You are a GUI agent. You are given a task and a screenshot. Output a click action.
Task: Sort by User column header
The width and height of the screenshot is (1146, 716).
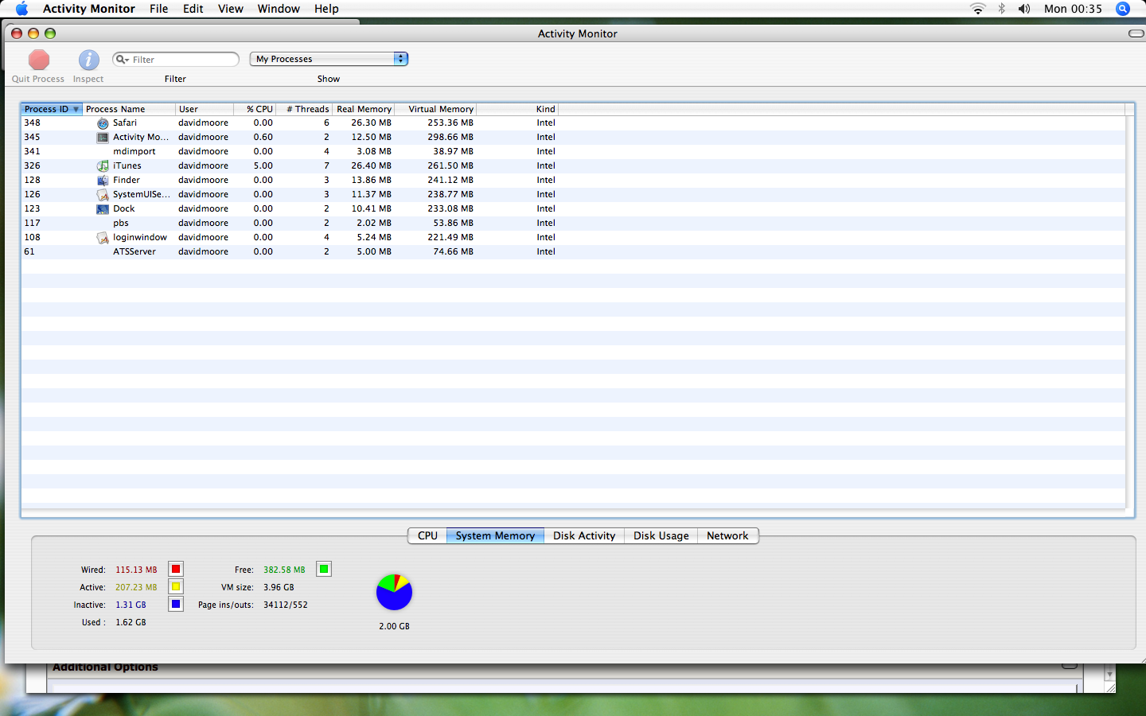(204, 109)
